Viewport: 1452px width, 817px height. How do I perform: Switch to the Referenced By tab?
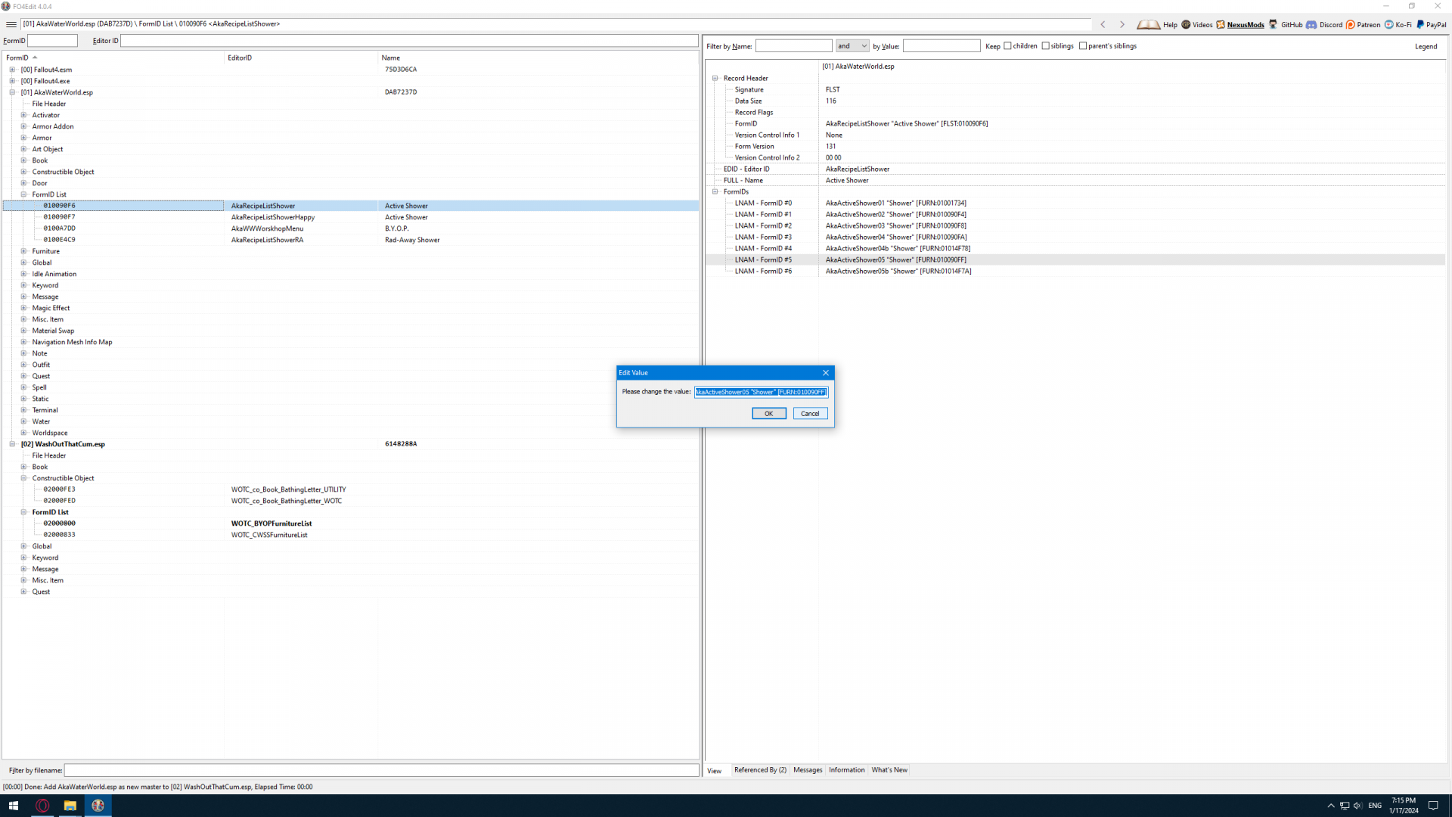point(760,770)
